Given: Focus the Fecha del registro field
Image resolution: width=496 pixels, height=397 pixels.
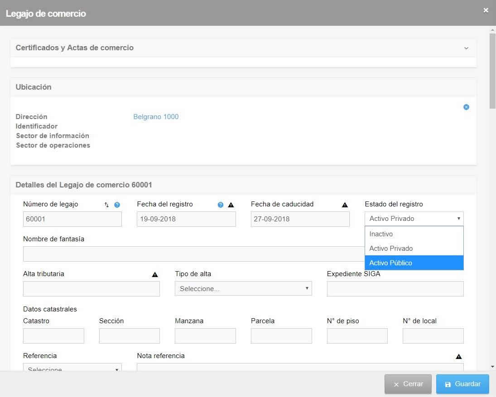Looking at the screenshot, I should point(186,219).
